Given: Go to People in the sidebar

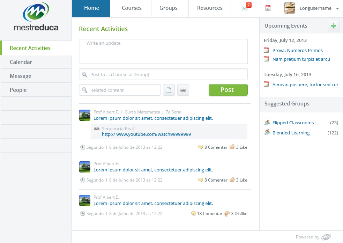Looking at the screenshot, I should [36, 90].
